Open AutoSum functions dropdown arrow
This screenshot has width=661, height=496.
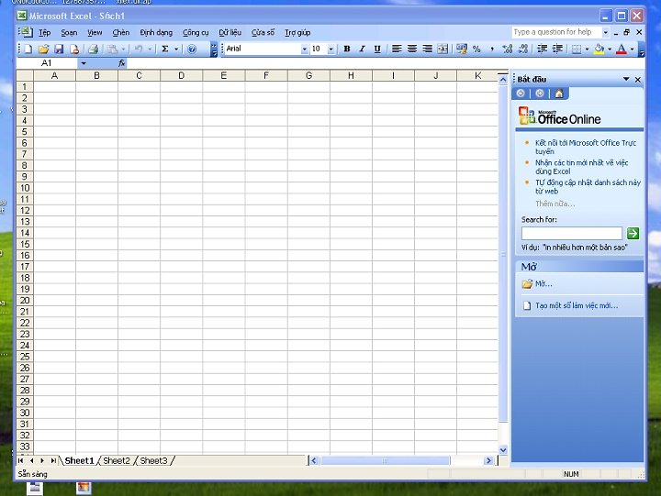[x=176, y=49]
